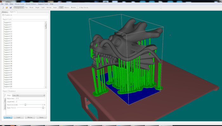Select "Support 18" in the list
This screenshot has height=126, width=222.
click(x=8, y=43)
